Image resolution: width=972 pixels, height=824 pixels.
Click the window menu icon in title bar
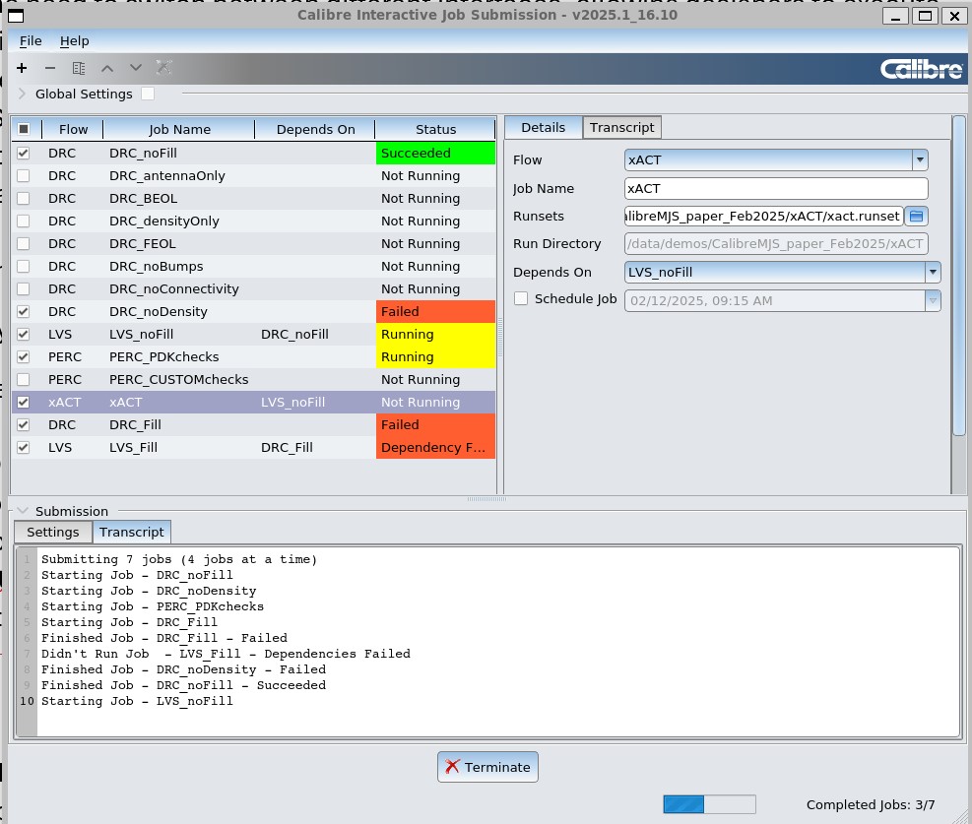click(16, 16)
